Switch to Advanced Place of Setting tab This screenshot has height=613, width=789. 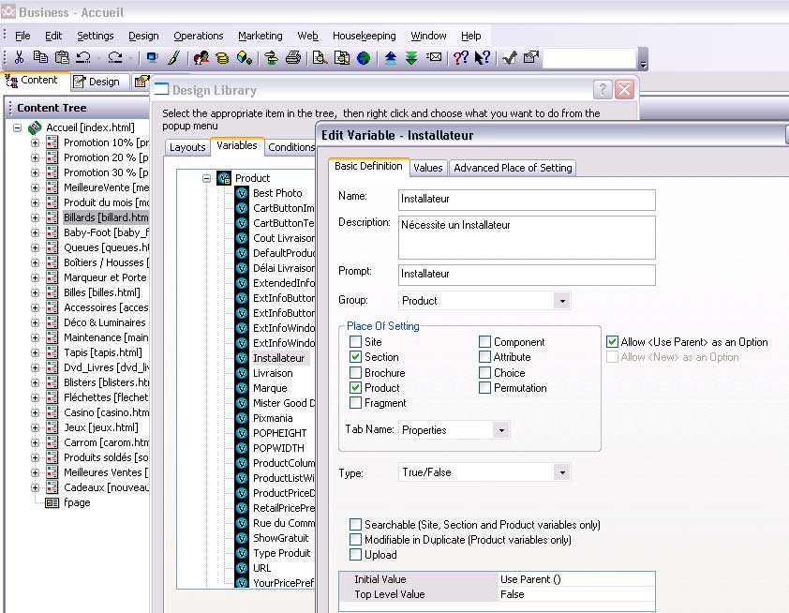tap(513, 168)
